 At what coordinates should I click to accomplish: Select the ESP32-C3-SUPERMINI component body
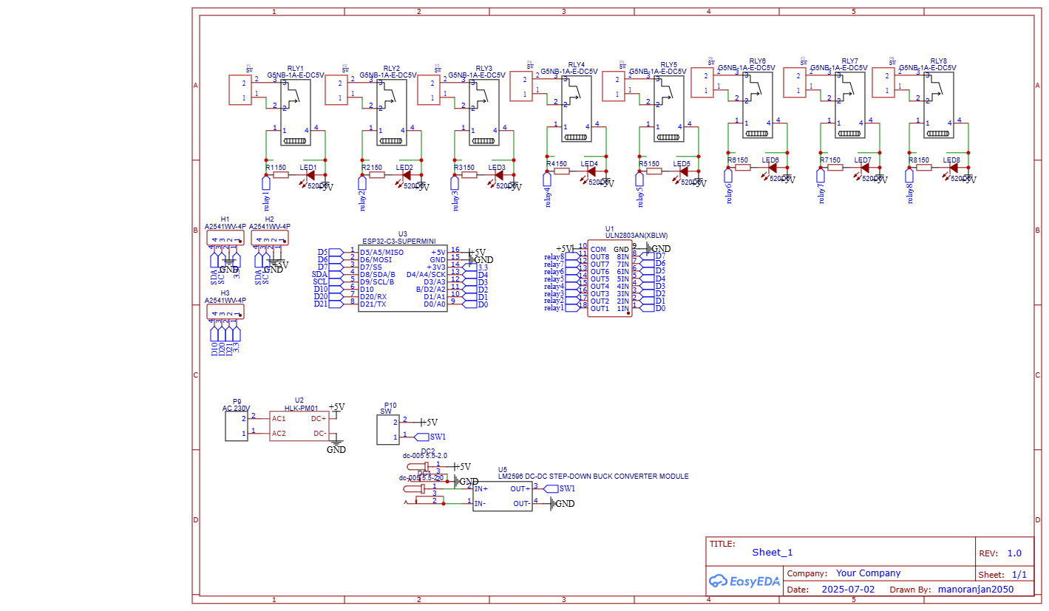pyautogui.click(x=403, y=278)
